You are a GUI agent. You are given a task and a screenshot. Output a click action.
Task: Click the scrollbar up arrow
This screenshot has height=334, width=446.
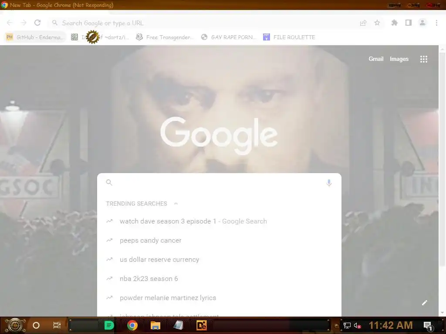coord(443,50)
